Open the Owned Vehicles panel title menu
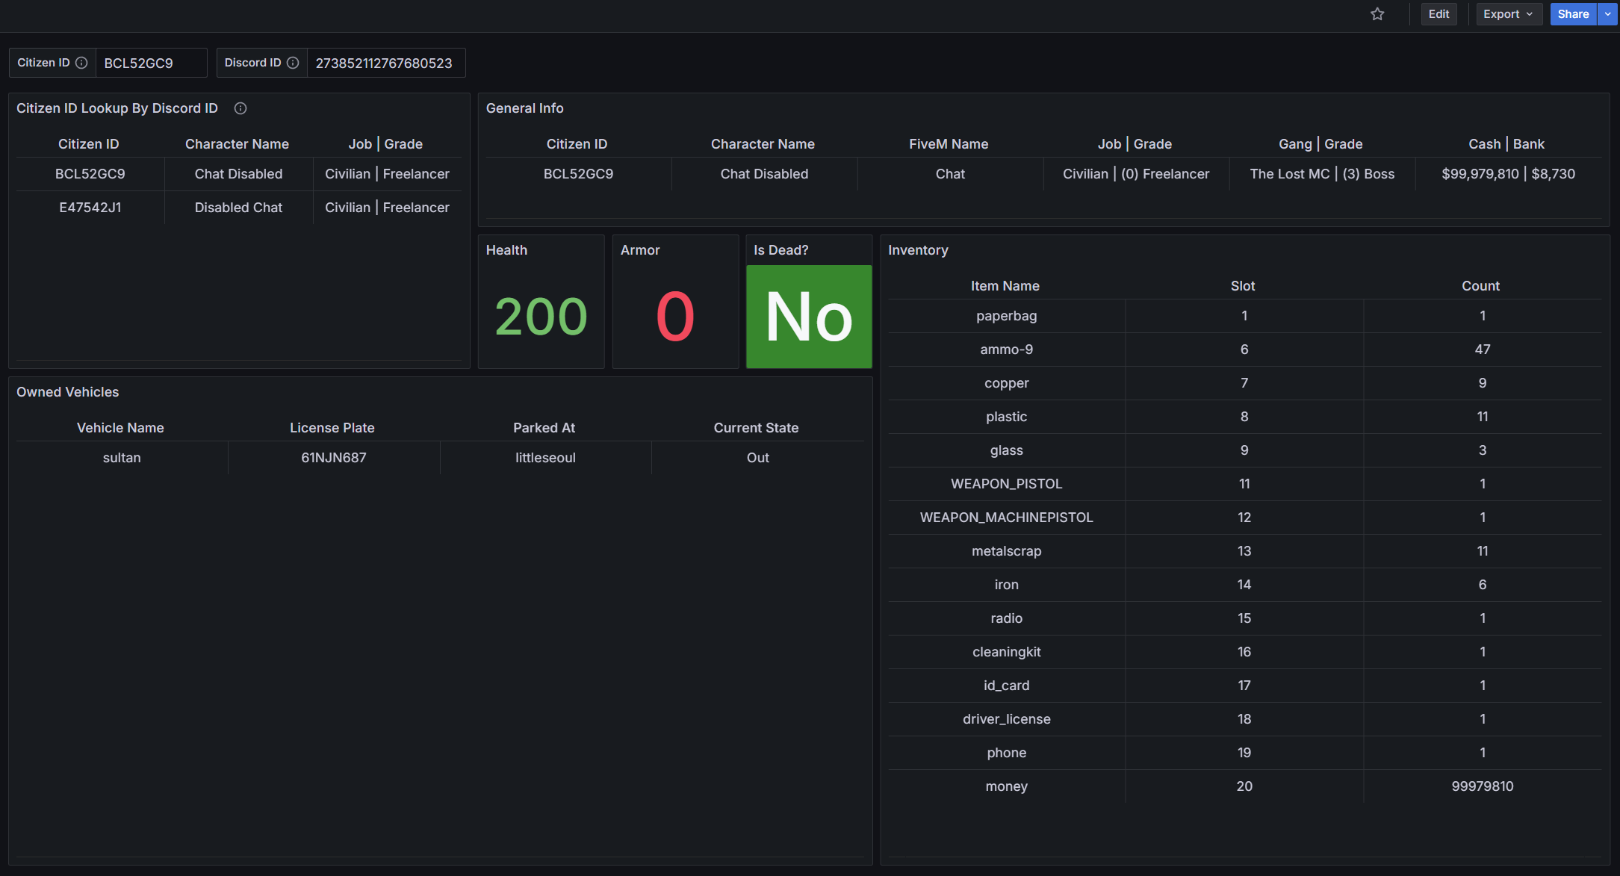 tap(67, 391)
